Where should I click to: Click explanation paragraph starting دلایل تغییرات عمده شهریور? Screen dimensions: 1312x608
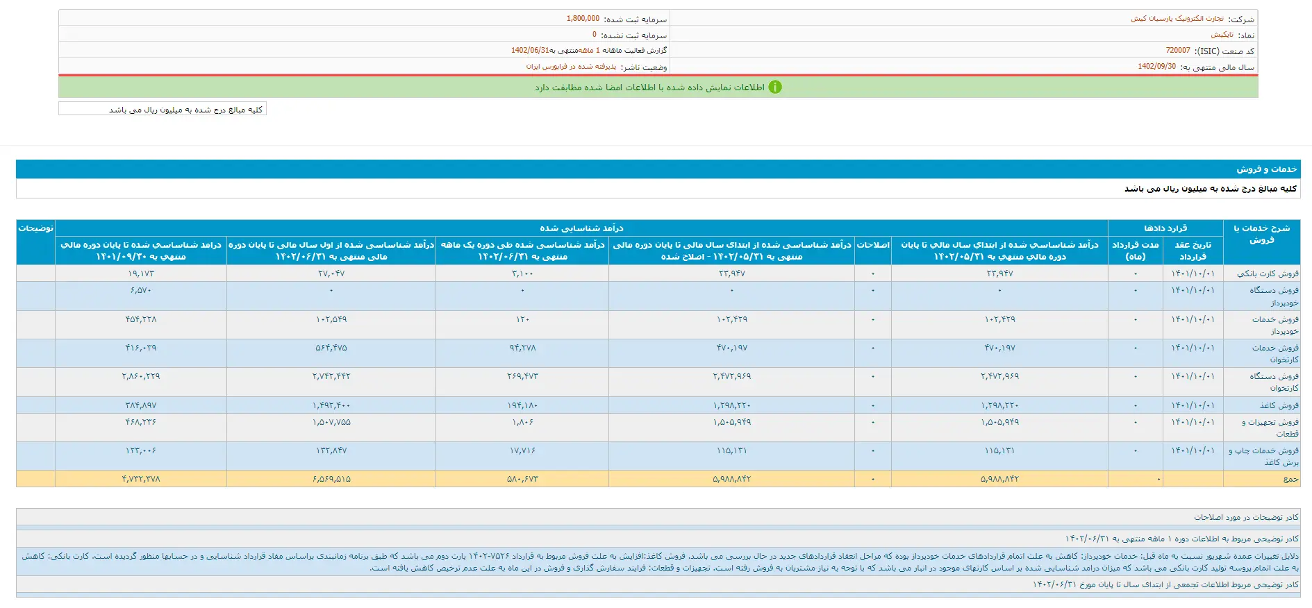tap(658, 561)
